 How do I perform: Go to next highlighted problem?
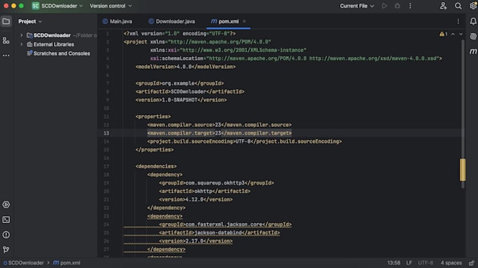coord(461,34)
